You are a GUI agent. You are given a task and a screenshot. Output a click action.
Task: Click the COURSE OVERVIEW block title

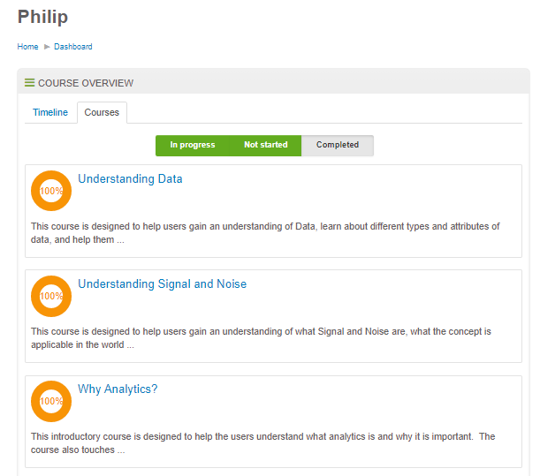click(86, 83)
